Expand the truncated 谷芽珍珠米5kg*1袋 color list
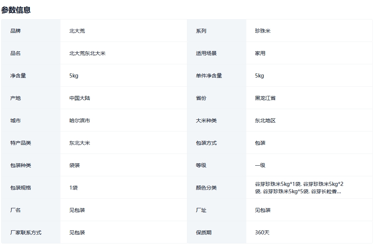 point(299,188)
